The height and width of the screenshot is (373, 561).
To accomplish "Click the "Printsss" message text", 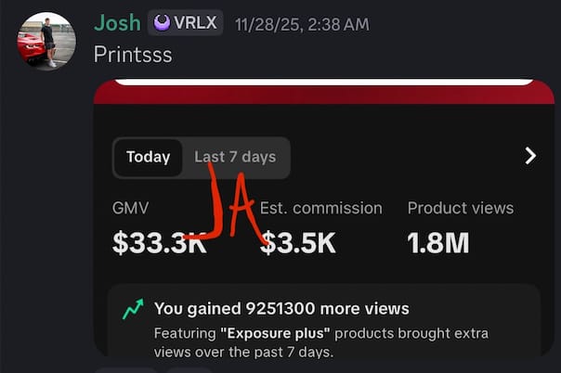I will [x=133, y=54].
